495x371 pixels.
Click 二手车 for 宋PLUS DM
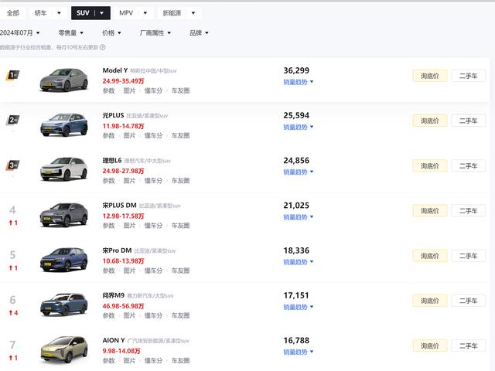click(468, 210)
